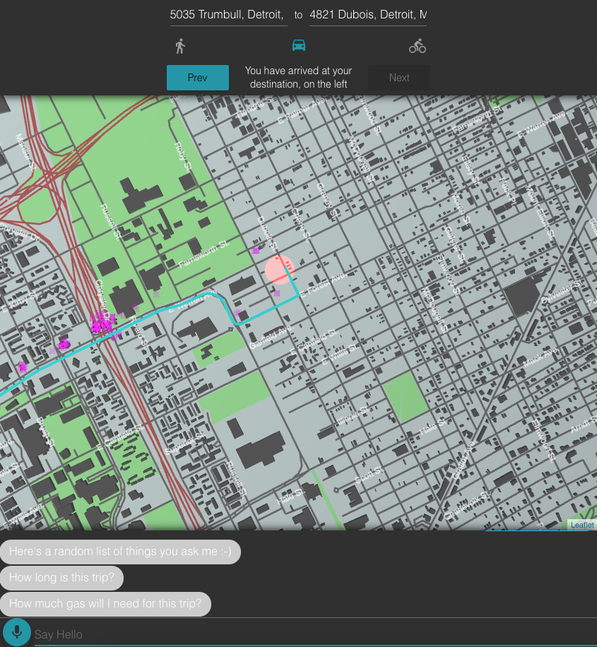Tap the microphone voice input icon
This screenshot has height=647, width=597.
tap(17, 631)
